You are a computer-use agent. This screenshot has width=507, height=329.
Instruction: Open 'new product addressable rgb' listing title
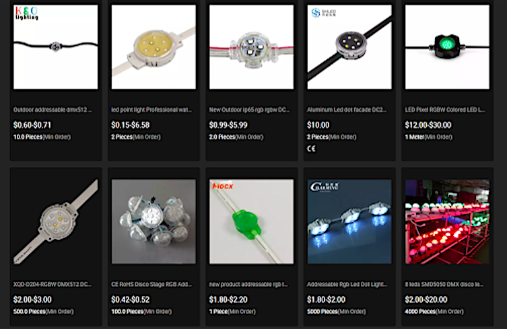coord(248,285)
